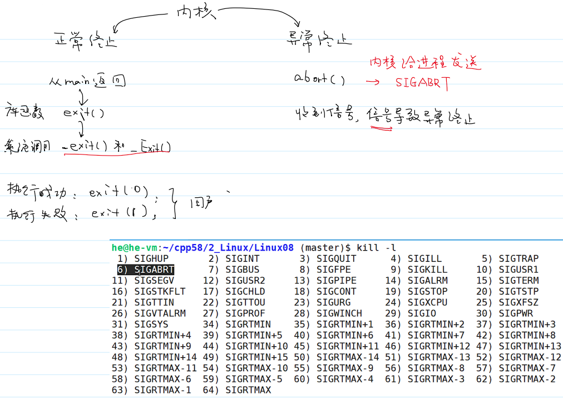Click the 27) SIGPROF entry
The width and height of the screenshot is (563, 399).
[x=234, y=313]
